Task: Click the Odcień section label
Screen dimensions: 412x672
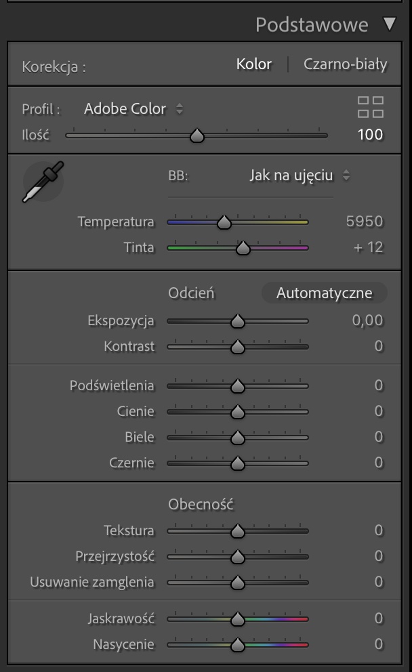Action: tap(191, 293)
